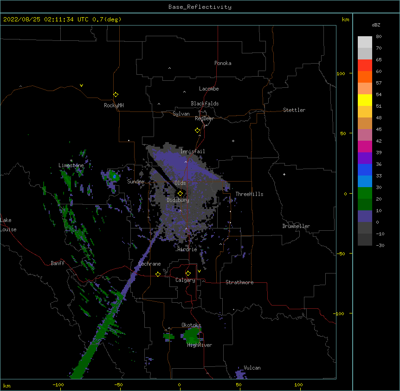Click the dark gray -10 dBZ swatch
The image size is (400, 391).
coord(365,240)
